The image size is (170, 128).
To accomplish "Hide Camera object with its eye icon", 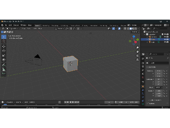I will click(x=165, y=37).
